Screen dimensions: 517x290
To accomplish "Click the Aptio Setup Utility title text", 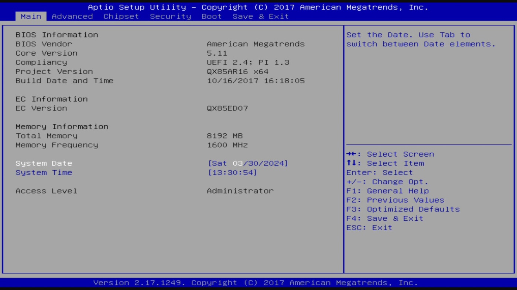I will coord(258,7).
